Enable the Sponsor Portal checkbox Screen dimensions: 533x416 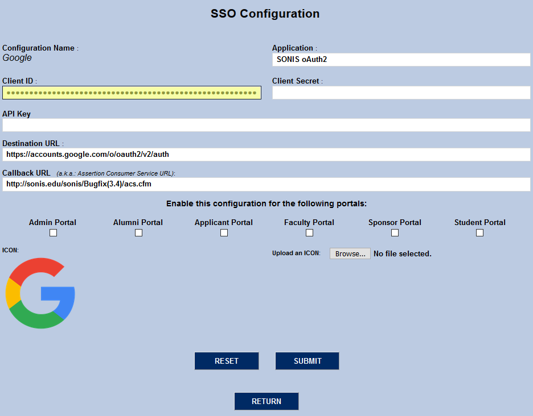[395, 232]
